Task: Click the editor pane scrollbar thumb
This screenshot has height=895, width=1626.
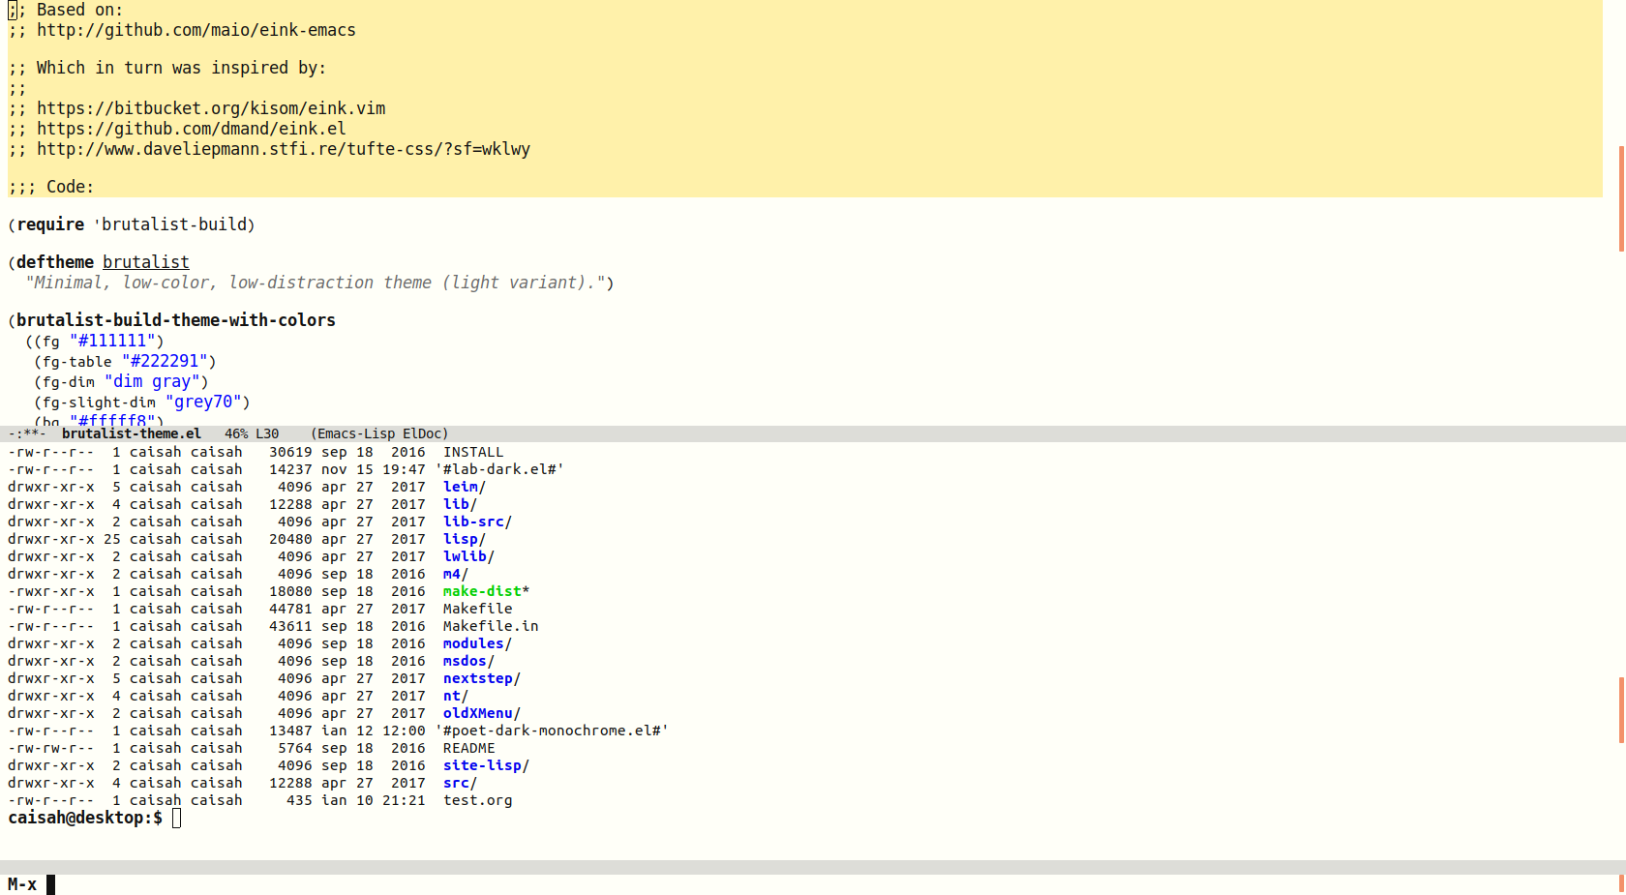Action: click(x=1621, y=198)
